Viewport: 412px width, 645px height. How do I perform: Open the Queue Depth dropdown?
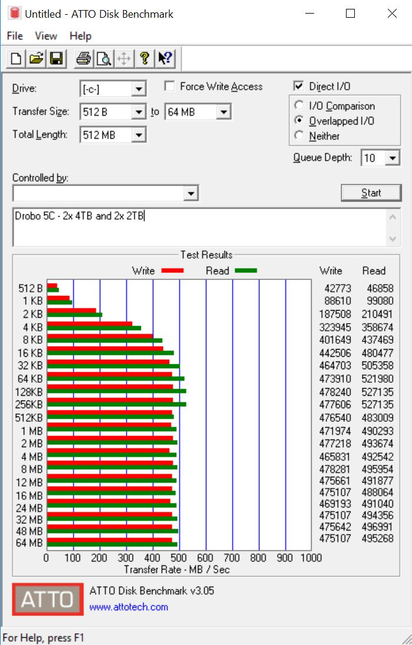(393, 158)
